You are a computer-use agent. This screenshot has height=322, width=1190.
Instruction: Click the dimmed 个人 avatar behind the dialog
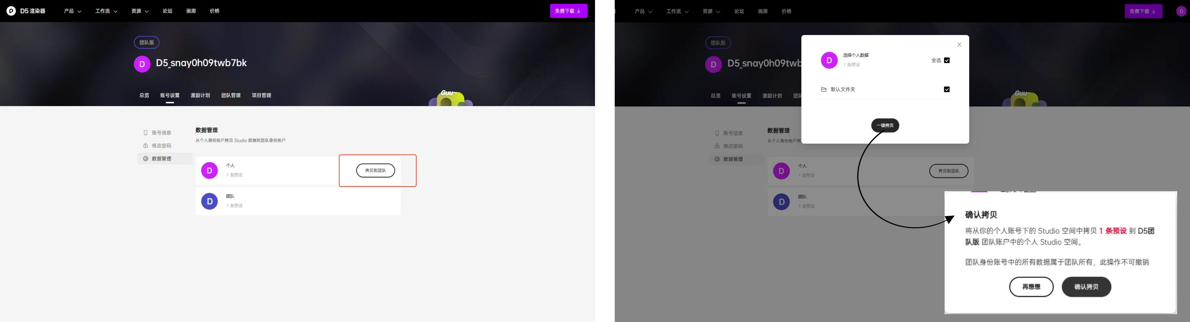782,171
